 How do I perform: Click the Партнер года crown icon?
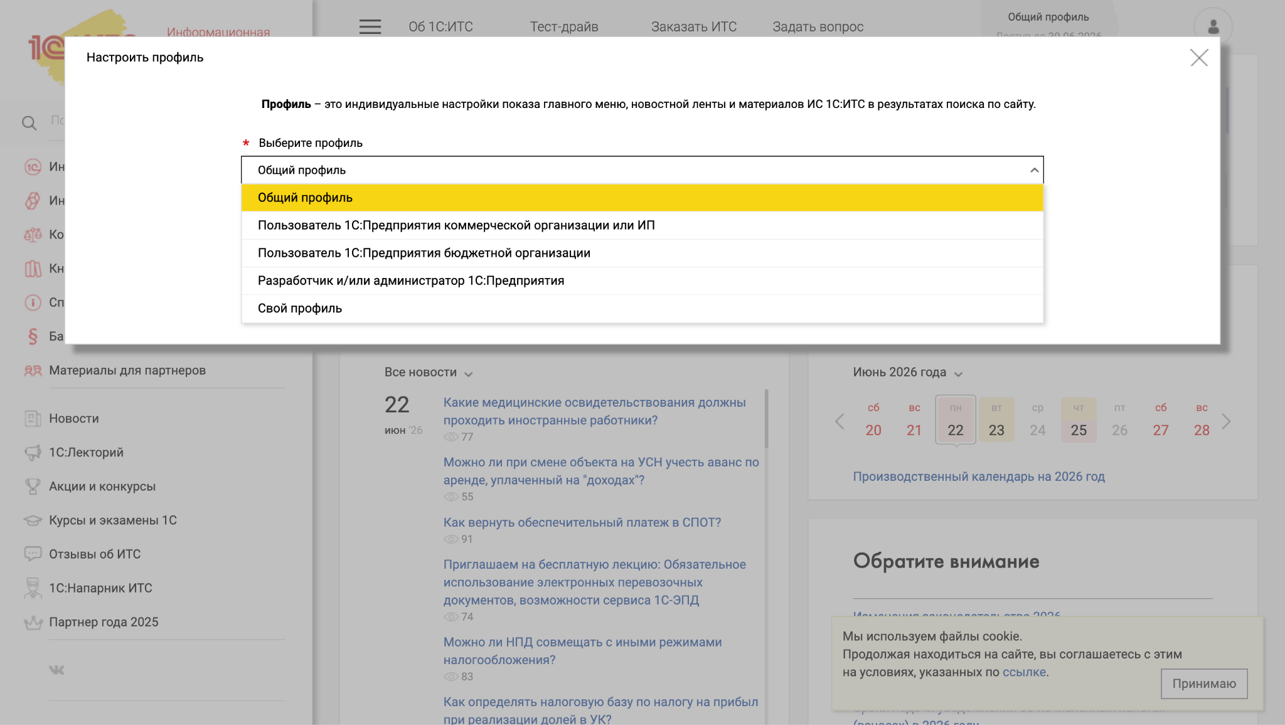click(x=33, y=622)
